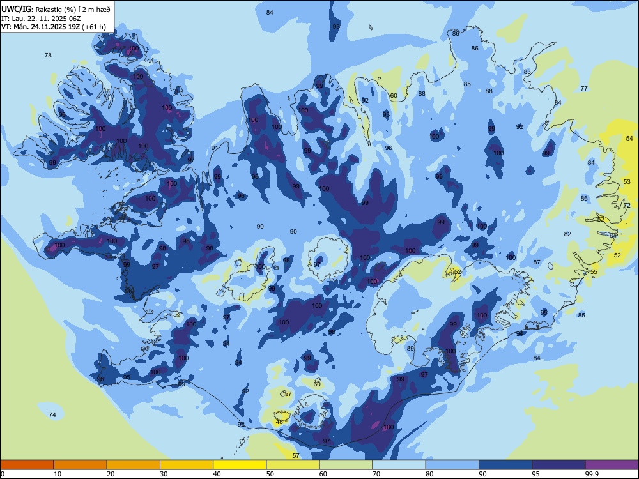This screenshot has width=639, height=479.
Task: Click the 20–30 light orange legend swatch
Action: [134, 465]
